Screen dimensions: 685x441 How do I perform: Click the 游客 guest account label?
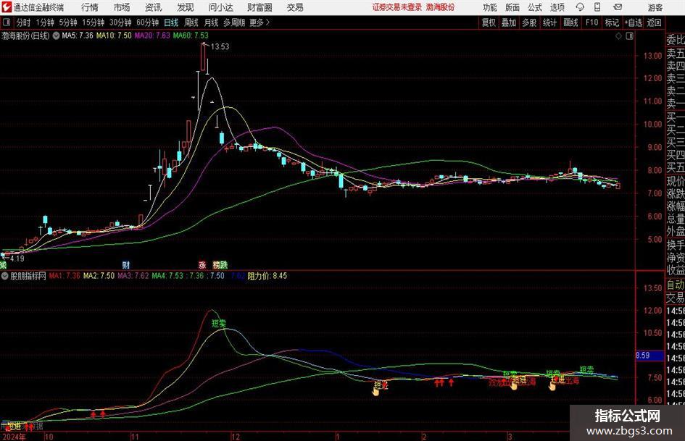click(655, 7)
